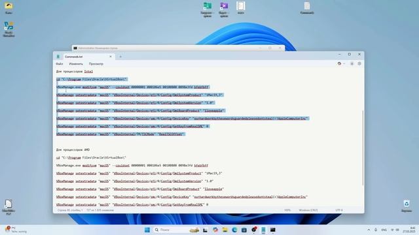This screenshot has height=235, width=419.
Task: Select the blue-yellow app desktop icon below folder
Action: click(x=9, y=29)
